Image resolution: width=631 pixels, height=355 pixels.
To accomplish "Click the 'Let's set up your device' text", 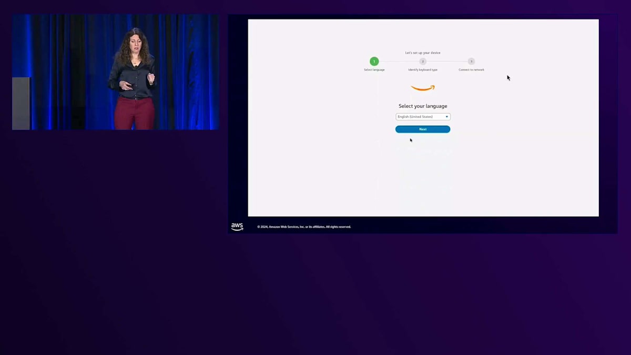I will coord(423,53).
